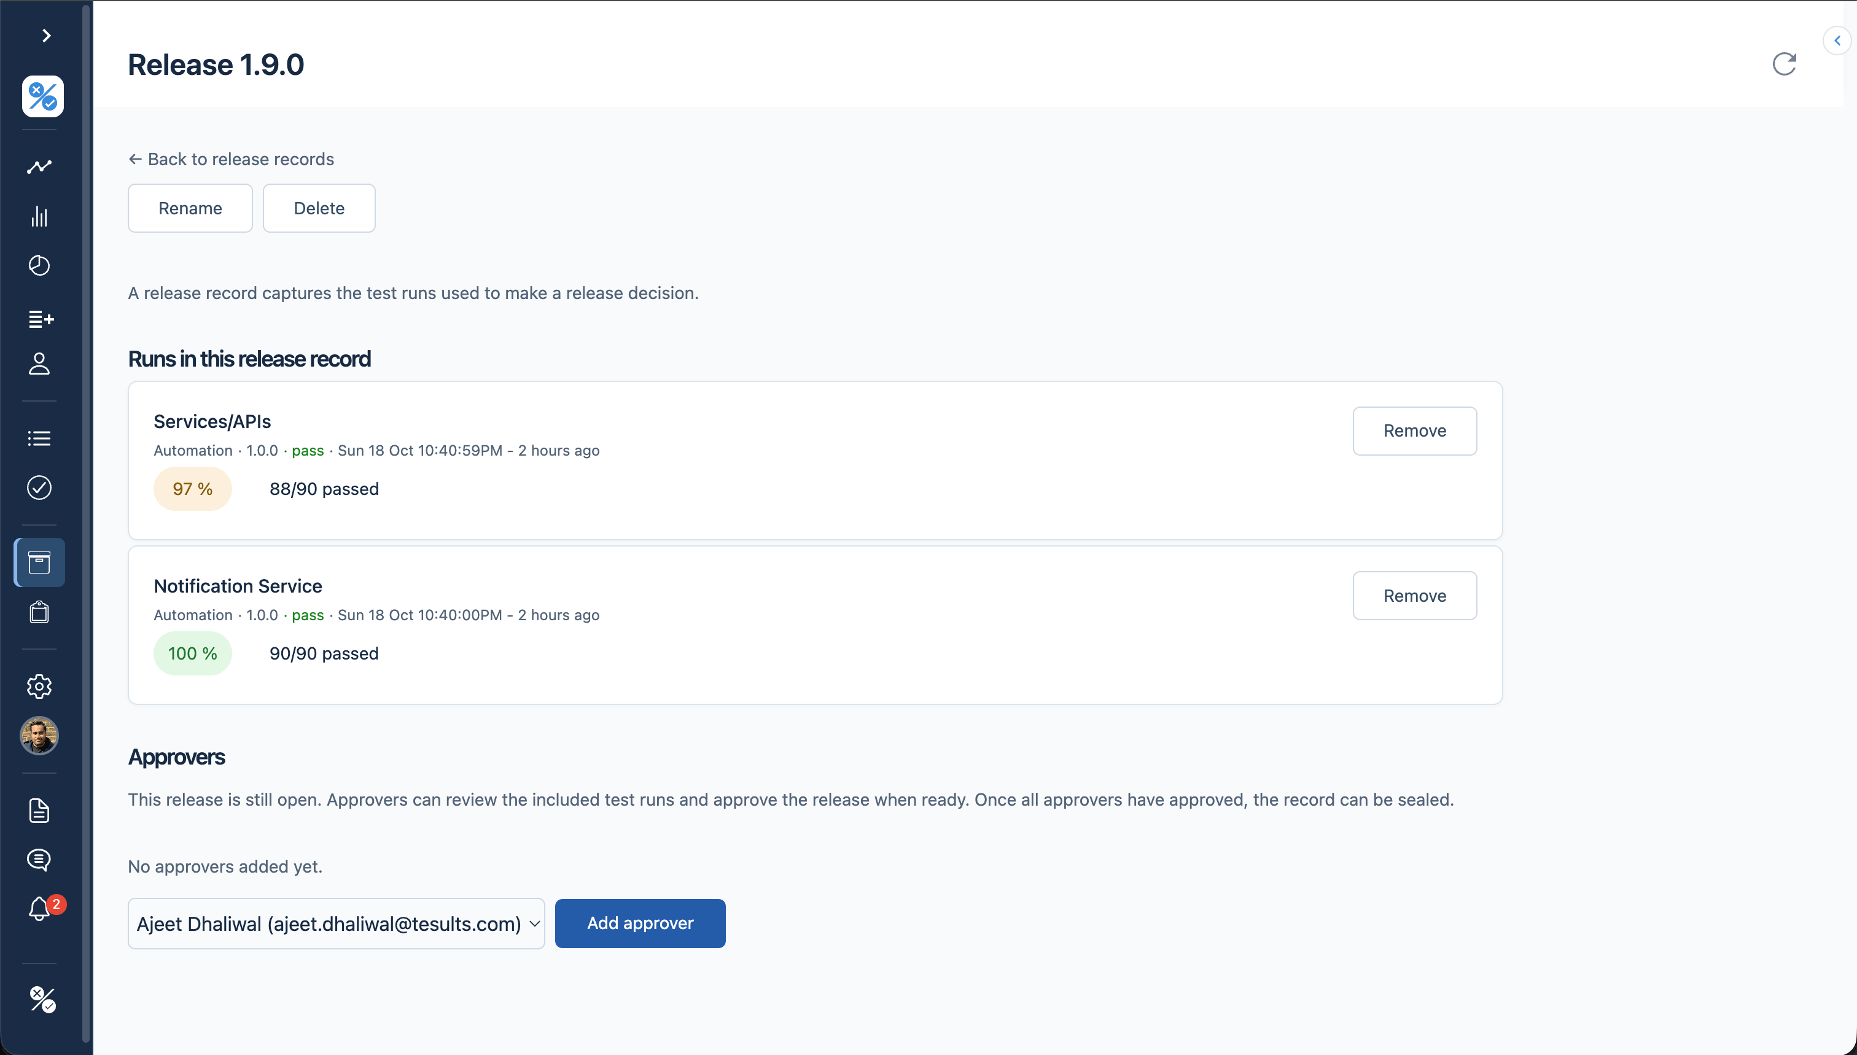Viewport: 1857px width, 1055px height.
Task: Click the Services/APIs run title
Action: point(212,421)
